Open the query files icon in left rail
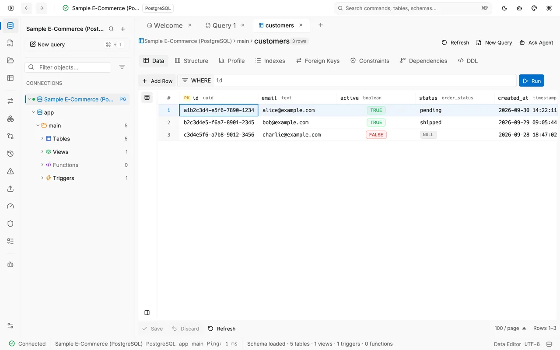Screen dimensions: 560x350 [x=10, y=43]
